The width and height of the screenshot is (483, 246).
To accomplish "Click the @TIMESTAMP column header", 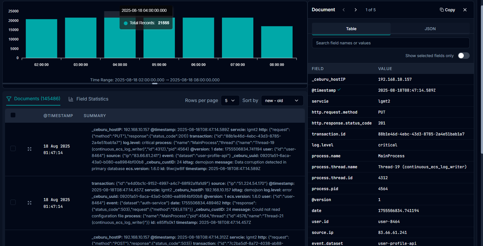I will (58, 116).
